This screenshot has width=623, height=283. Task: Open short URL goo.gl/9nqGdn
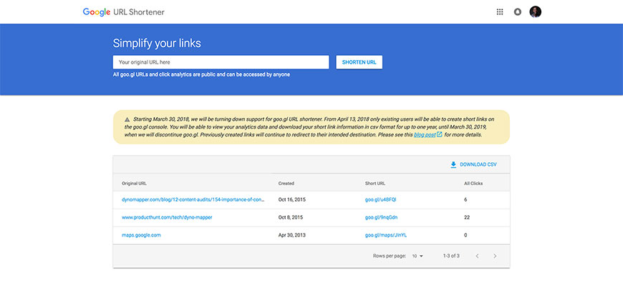381,217
